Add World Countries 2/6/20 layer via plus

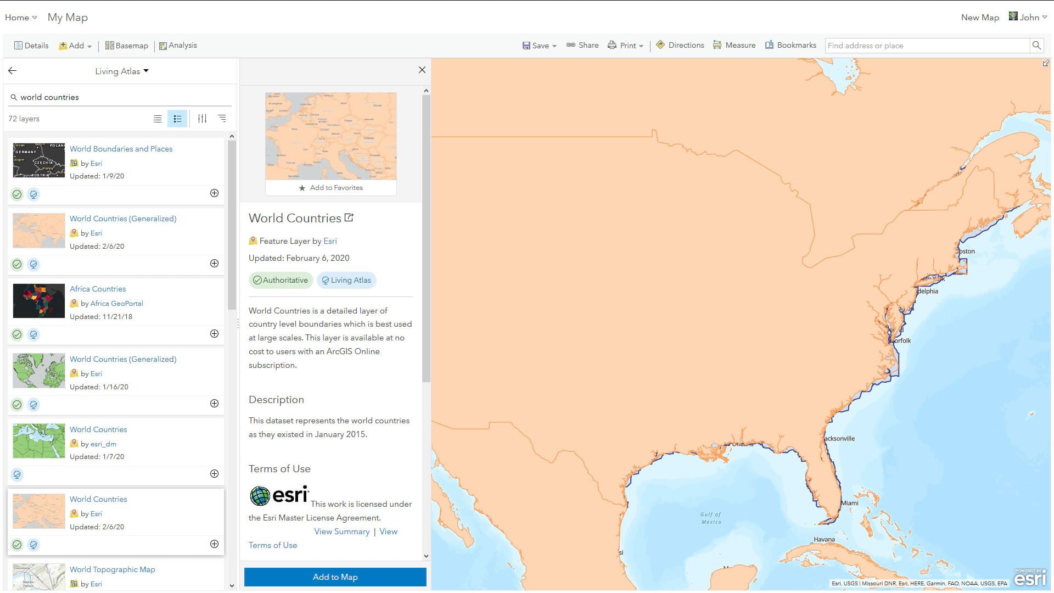point(215,544)
